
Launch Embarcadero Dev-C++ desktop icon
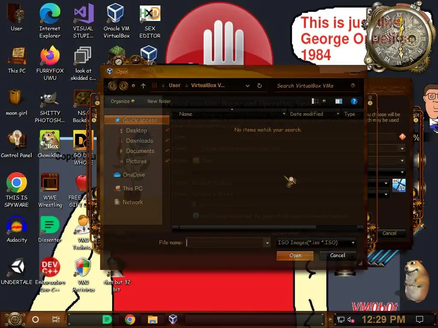click(50, 275)
